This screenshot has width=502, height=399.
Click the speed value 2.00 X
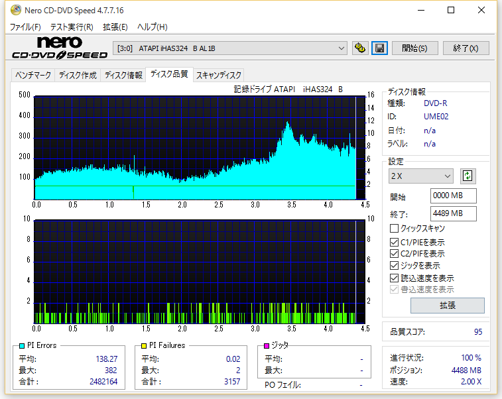tap(471, 381)
